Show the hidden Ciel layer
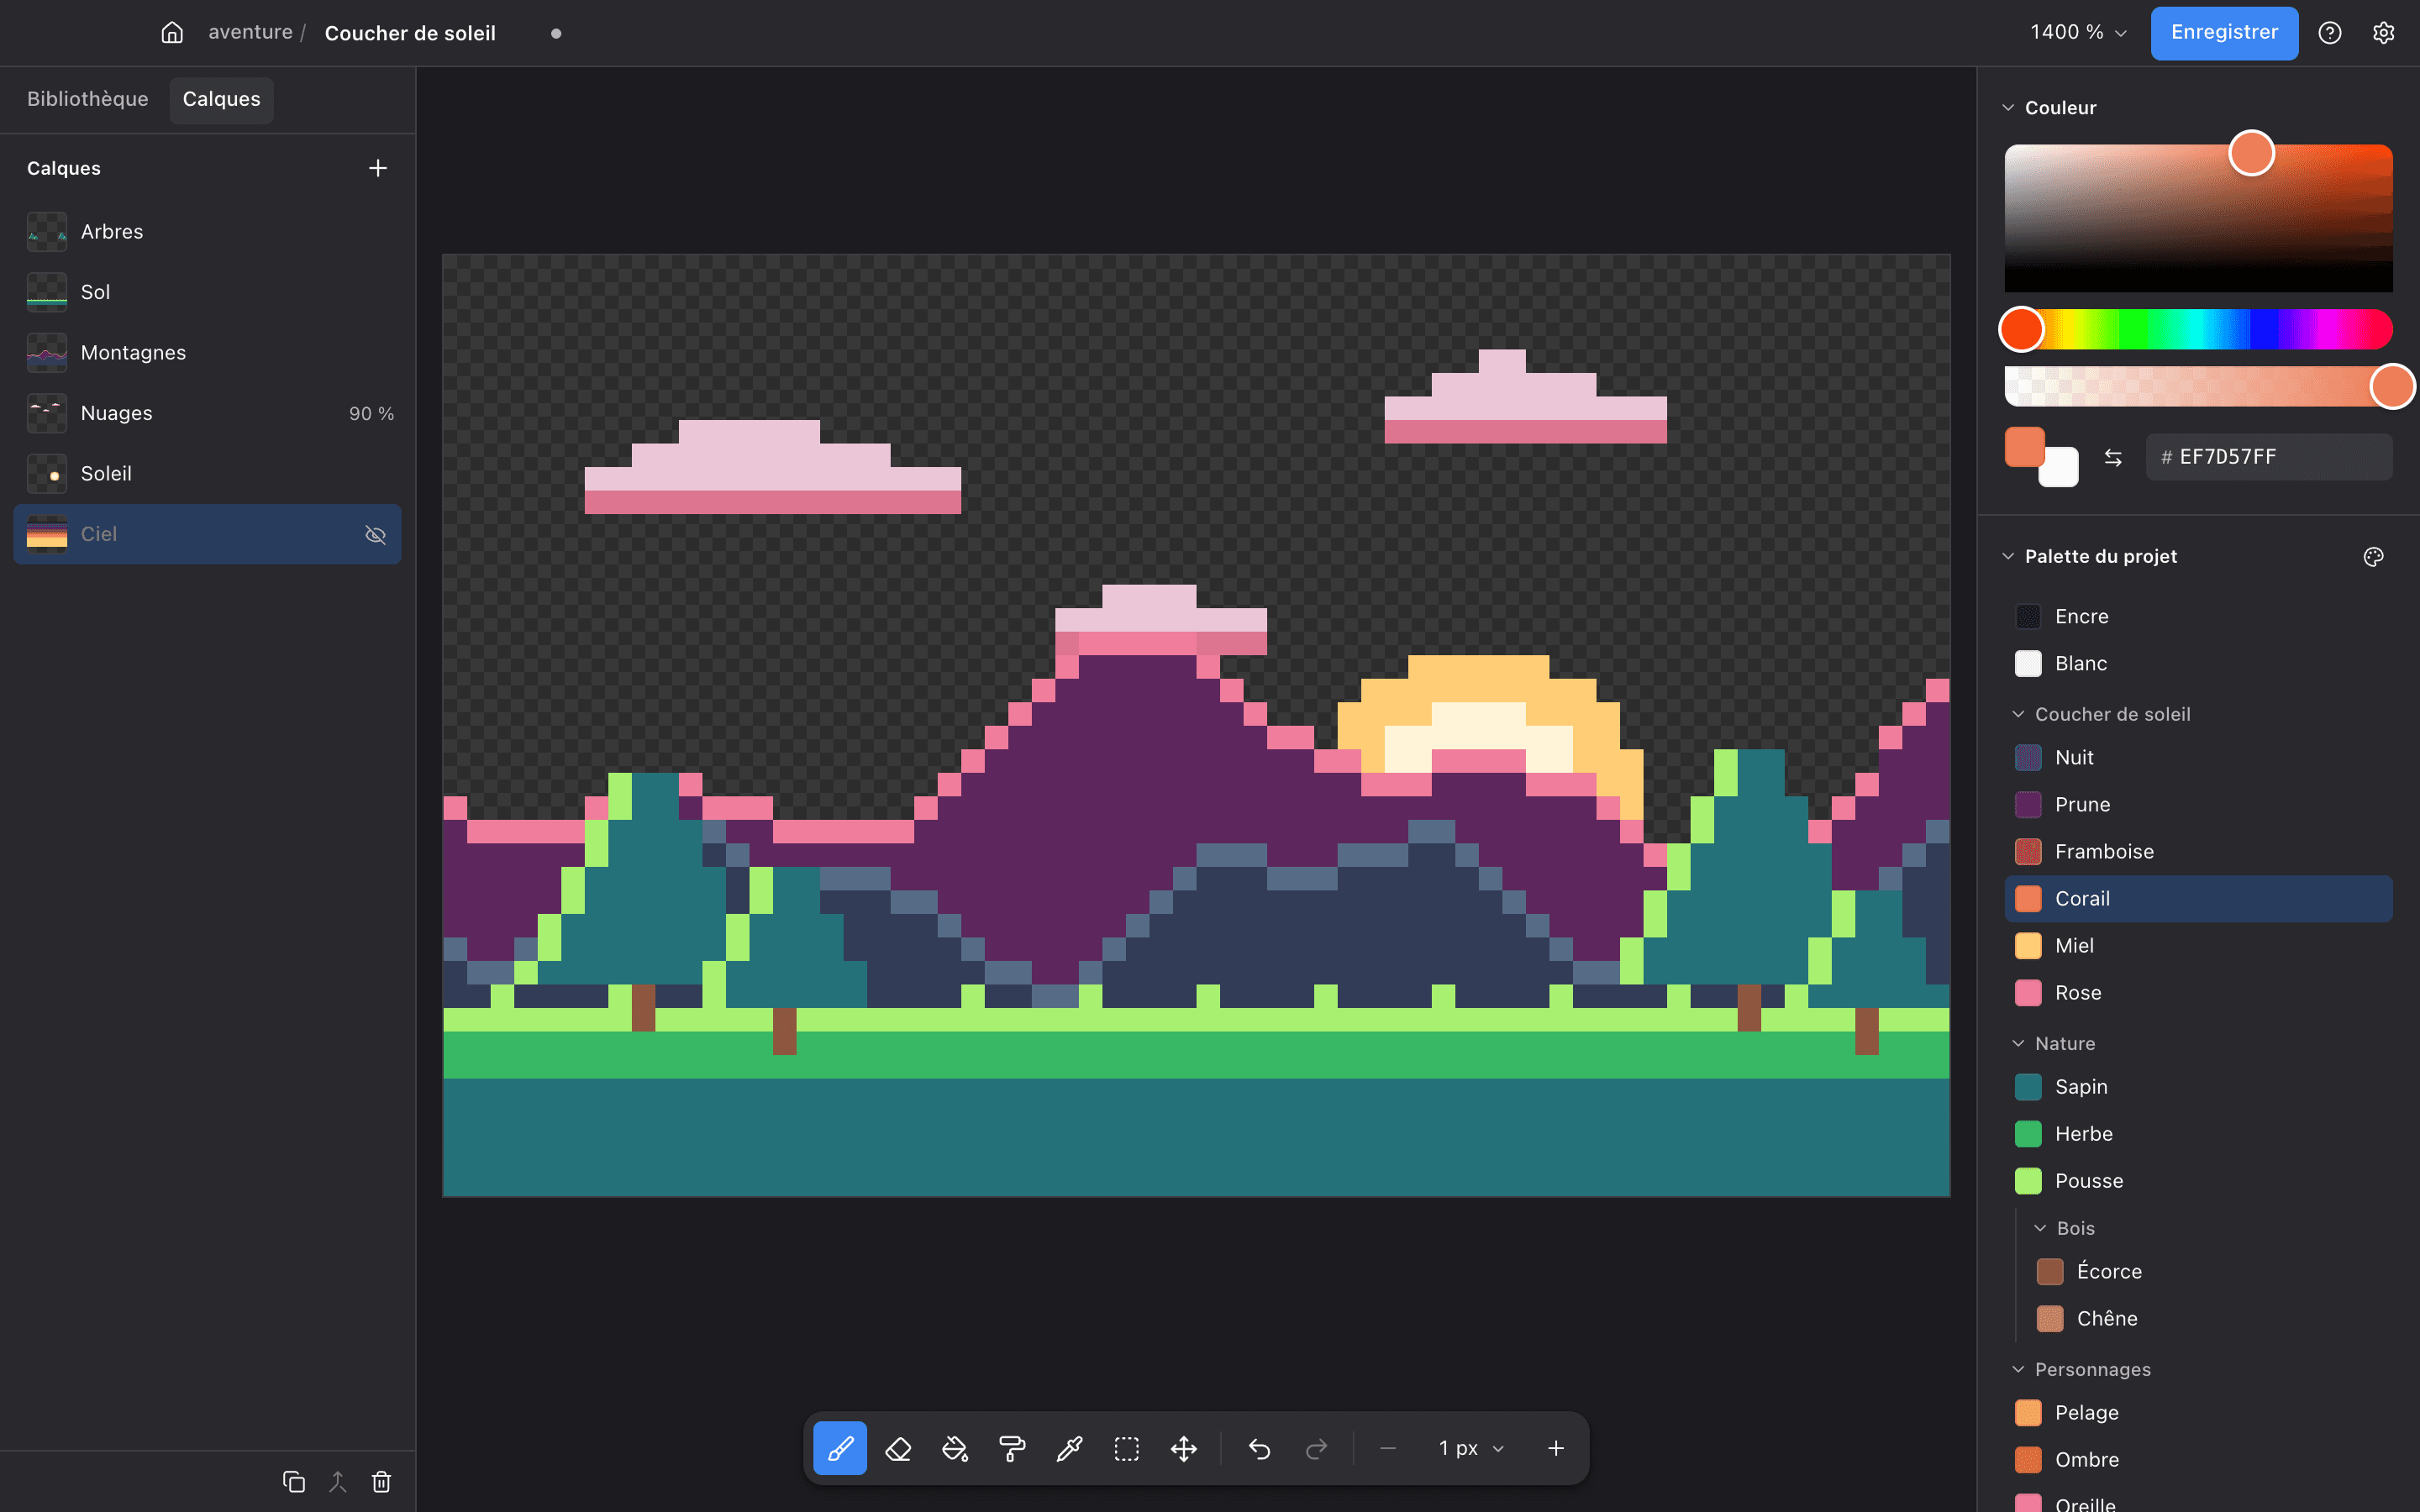 click(x=375, y=534)
